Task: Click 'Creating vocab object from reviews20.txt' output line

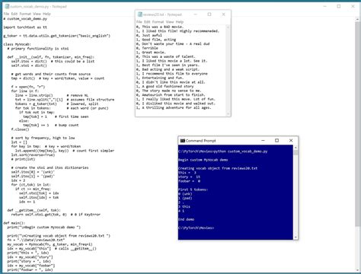Action: tap(218, 168)
